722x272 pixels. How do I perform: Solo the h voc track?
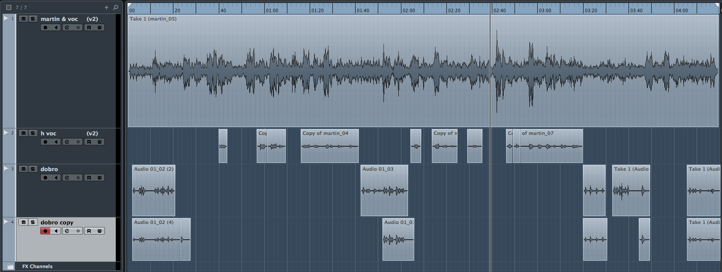(33, 133)
